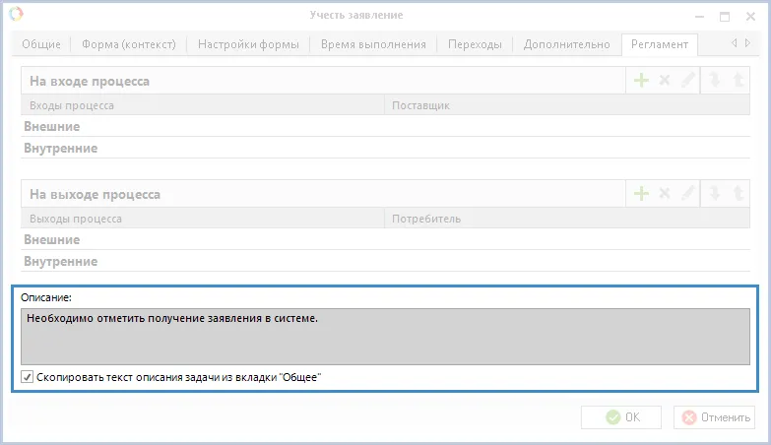The image size is (771, 445).
Task: Select the Внешние row under process inputs
Action: (51, 126)
